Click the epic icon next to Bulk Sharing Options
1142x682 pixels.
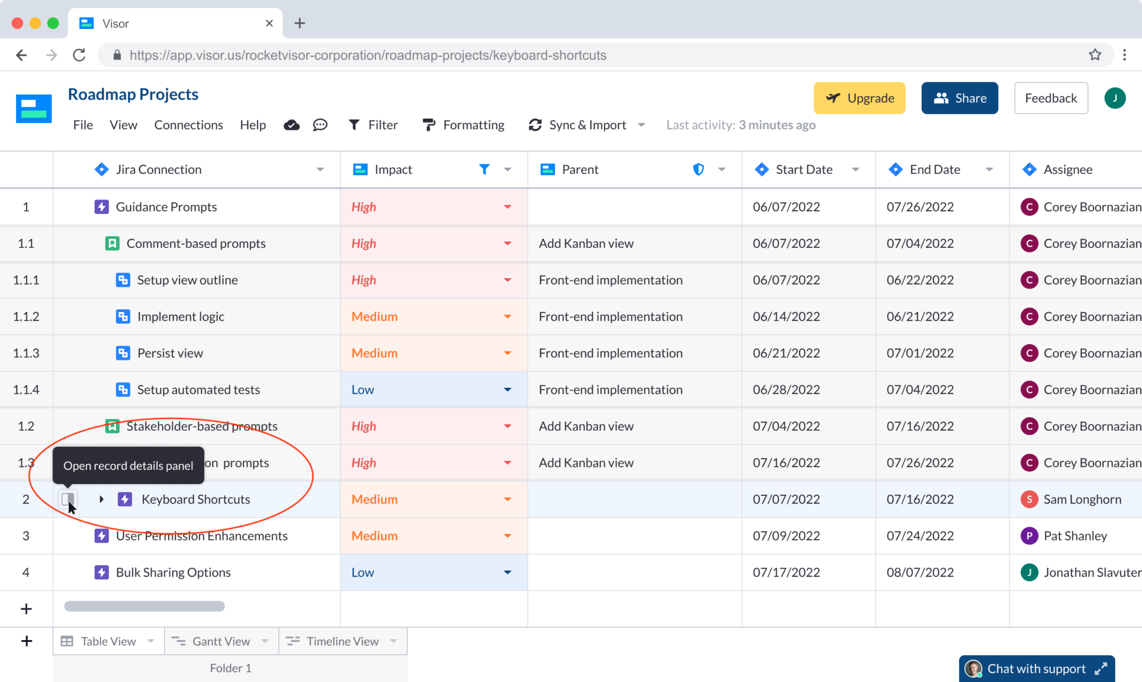point(101,572)
